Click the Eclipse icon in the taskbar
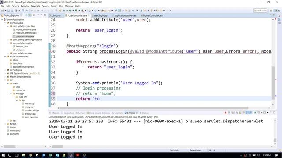The width and height of the screenshot is (282, 158). 71,155
